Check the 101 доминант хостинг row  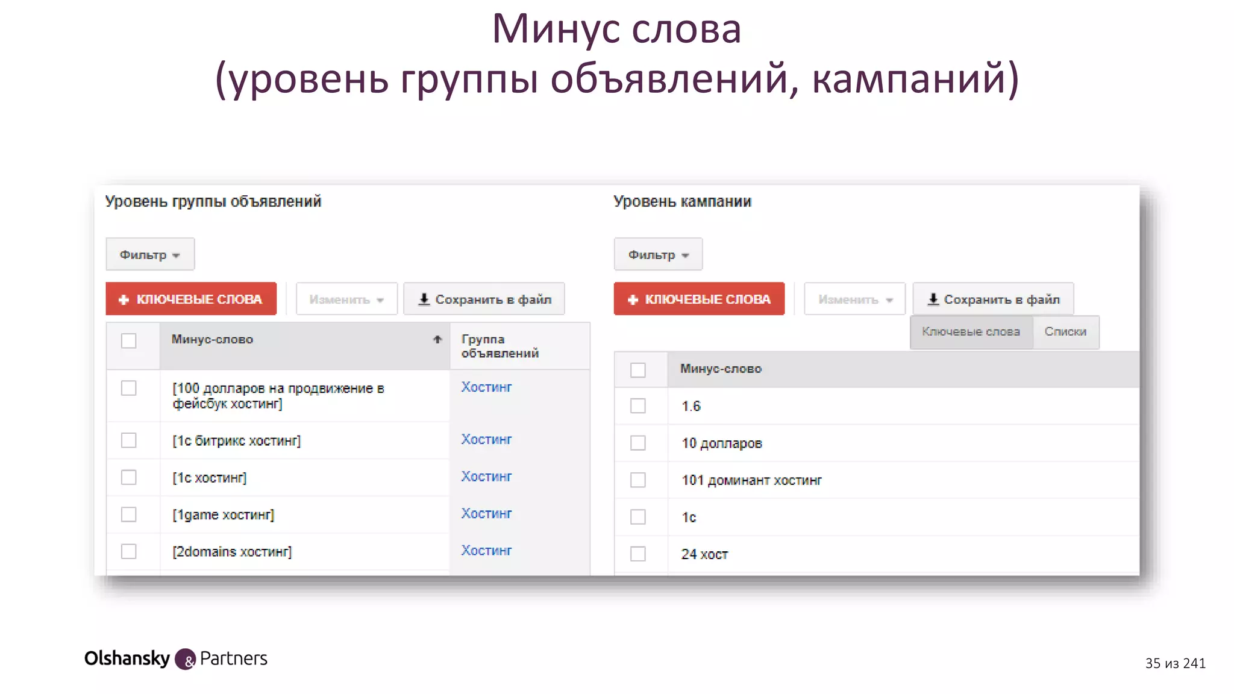tap(637, 480)
